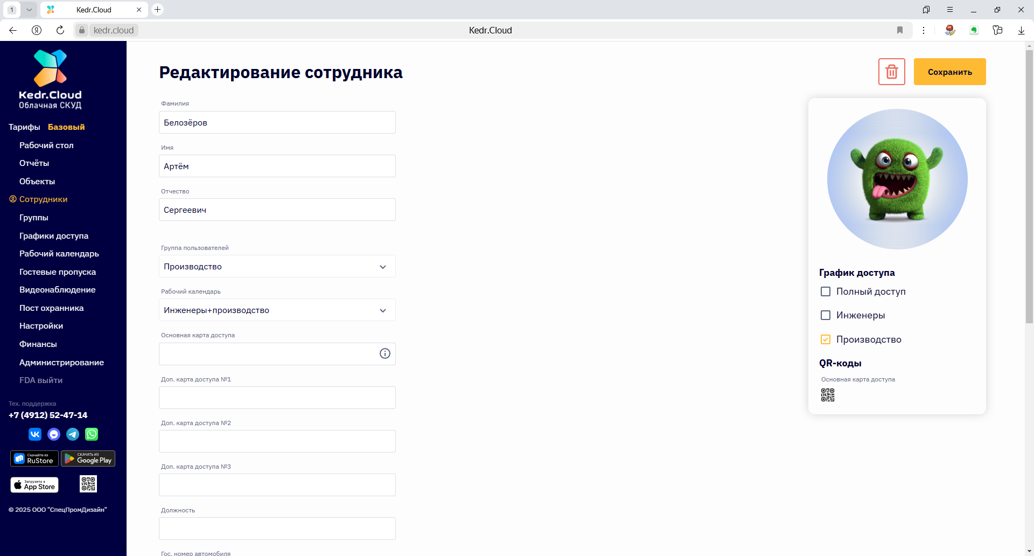
Task: Open the Рабочий календарь dropdown
Action: 277,310
